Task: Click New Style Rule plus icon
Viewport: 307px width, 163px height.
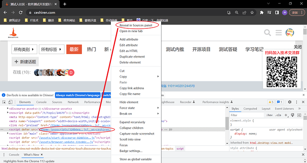Action: pos(286,115)
